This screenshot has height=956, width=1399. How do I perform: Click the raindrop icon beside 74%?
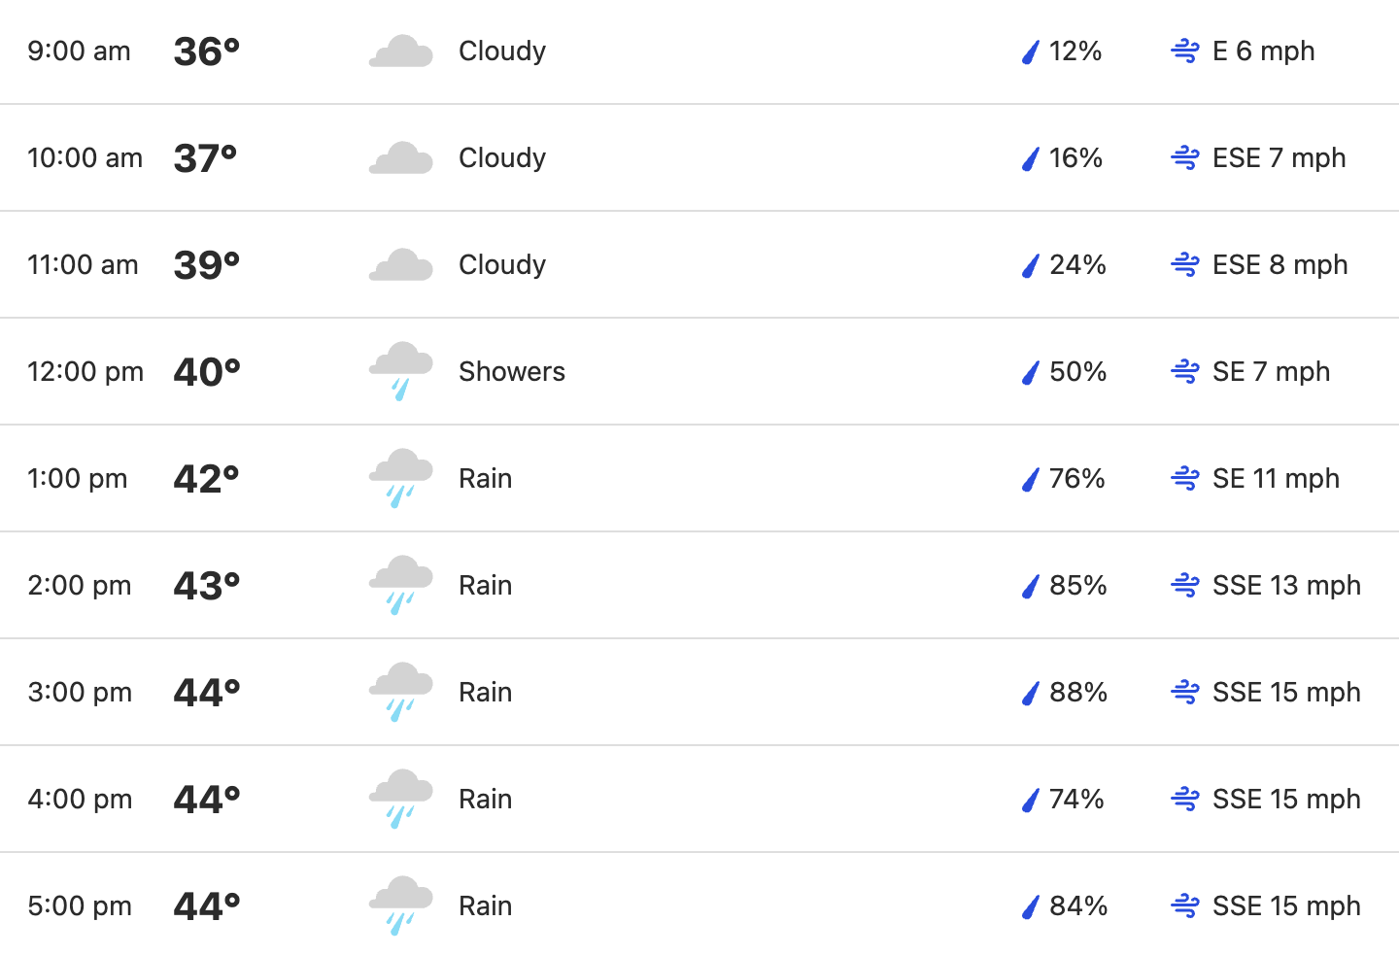point(1031,800)
